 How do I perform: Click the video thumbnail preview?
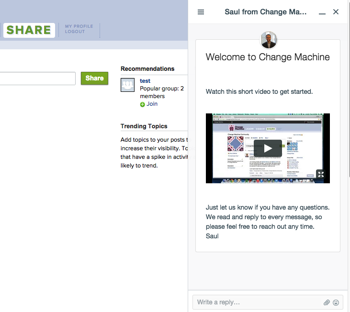pos(268,148)
